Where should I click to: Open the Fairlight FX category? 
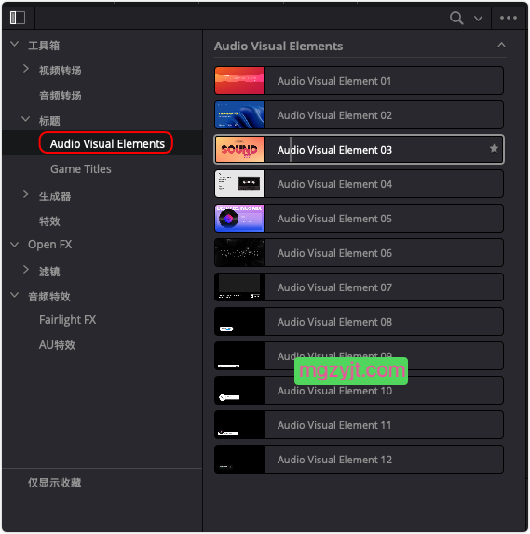coord(67,320)
